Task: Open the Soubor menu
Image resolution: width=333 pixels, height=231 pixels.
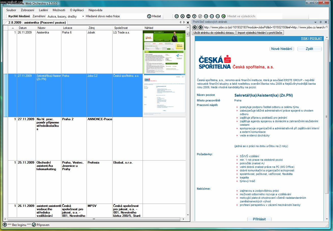Action: pyautogui.click(x=11, y=10)
